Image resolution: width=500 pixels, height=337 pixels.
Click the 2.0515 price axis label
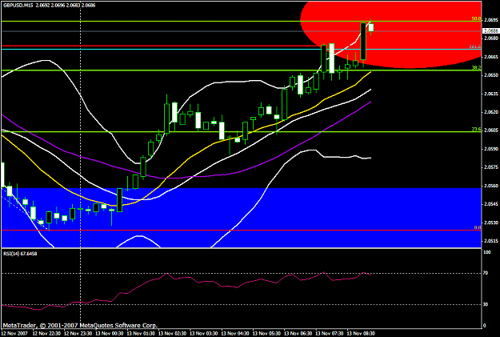click(491, 241)
